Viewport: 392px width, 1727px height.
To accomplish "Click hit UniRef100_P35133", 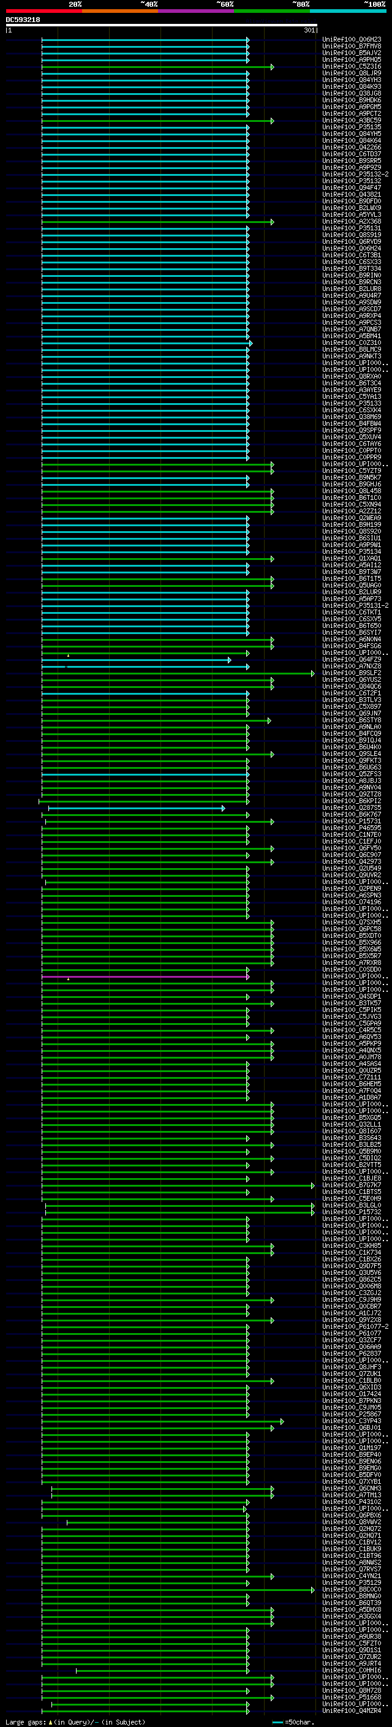I will 352,404.
